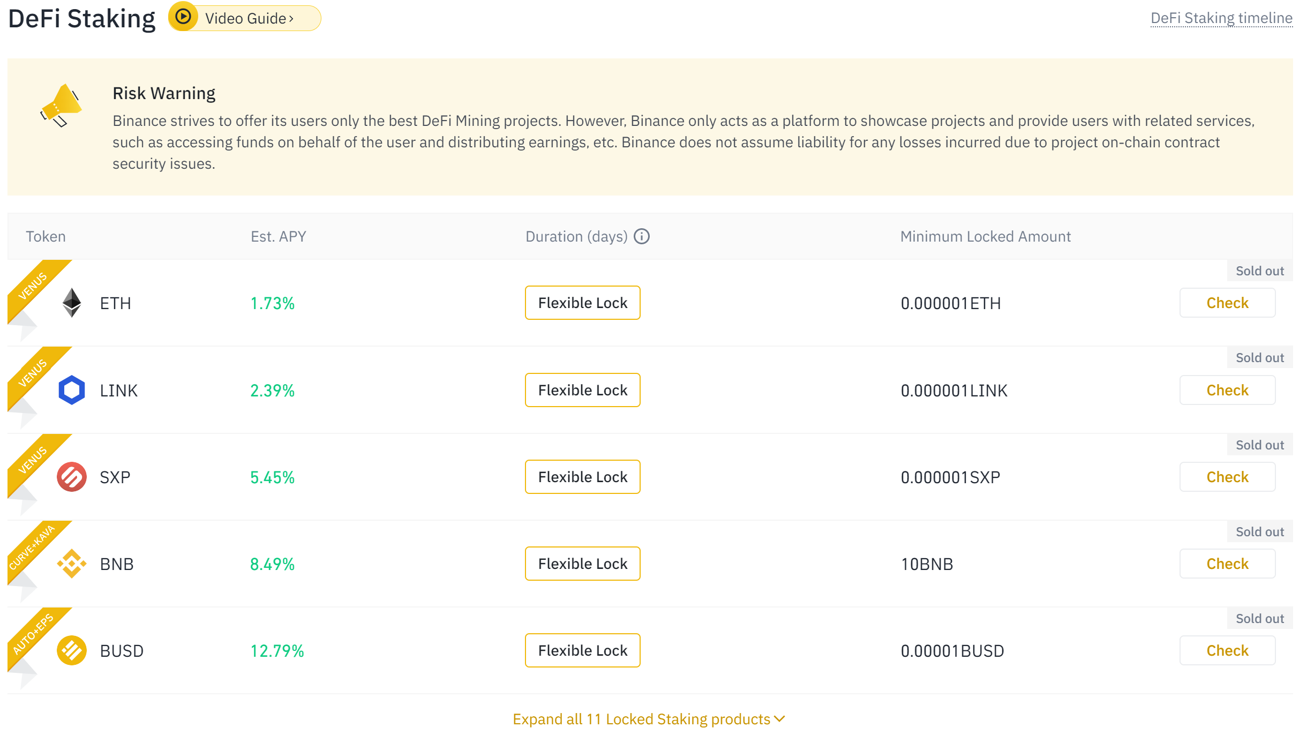This screenshot has width=1307, height=735.
Task: Click Check button for LINK
Action: tap(1227, 390)
